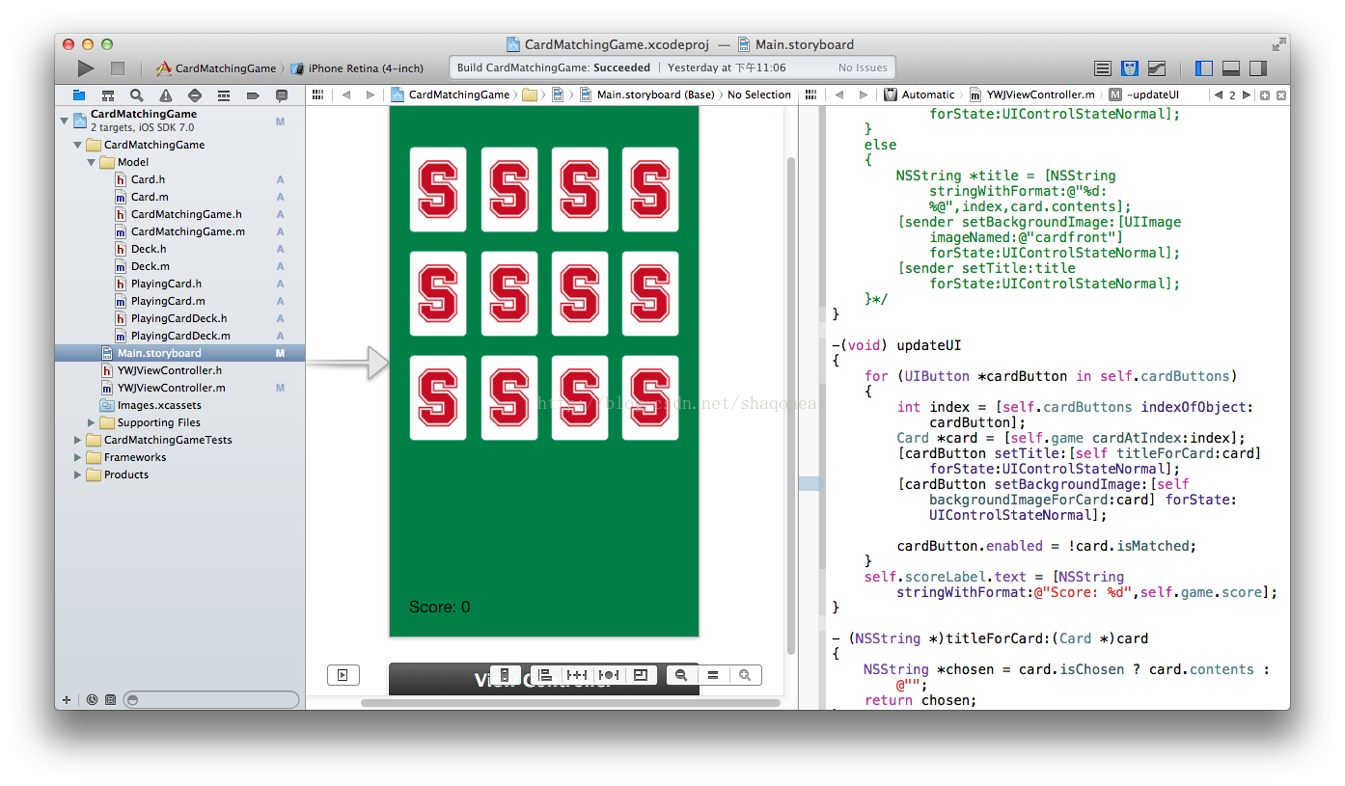Toggle the Navigator pane visibility
The width and height of the screenshot is (1345, 786).
[1204, 68]
